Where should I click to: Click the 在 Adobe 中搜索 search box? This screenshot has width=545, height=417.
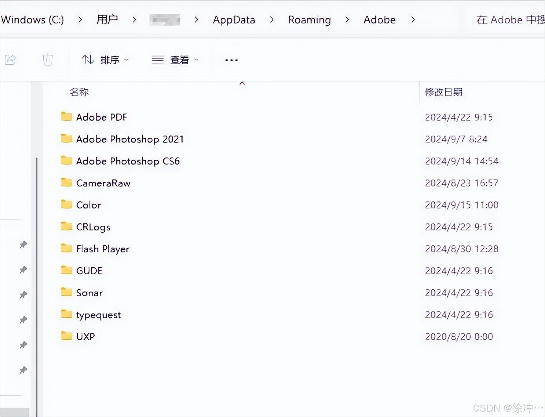coord(510,20)
